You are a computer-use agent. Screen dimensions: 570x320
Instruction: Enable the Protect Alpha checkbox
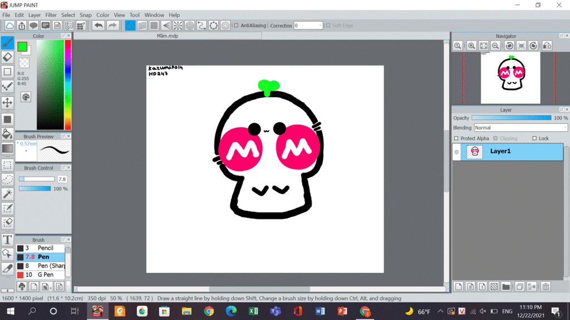[x=456, y=138]
